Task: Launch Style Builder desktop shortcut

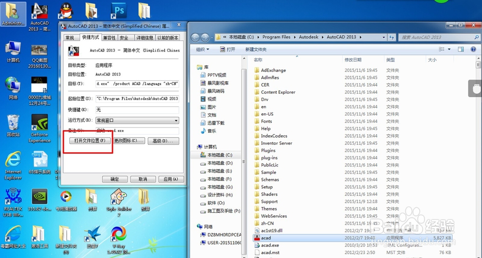Action: pyautogui.click(x=119, y=203)
